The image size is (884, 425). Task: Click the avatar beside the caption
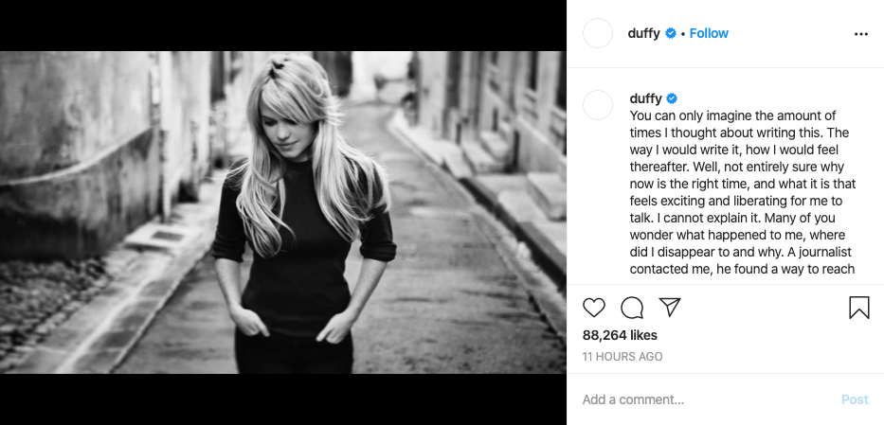tap(598, 105)
